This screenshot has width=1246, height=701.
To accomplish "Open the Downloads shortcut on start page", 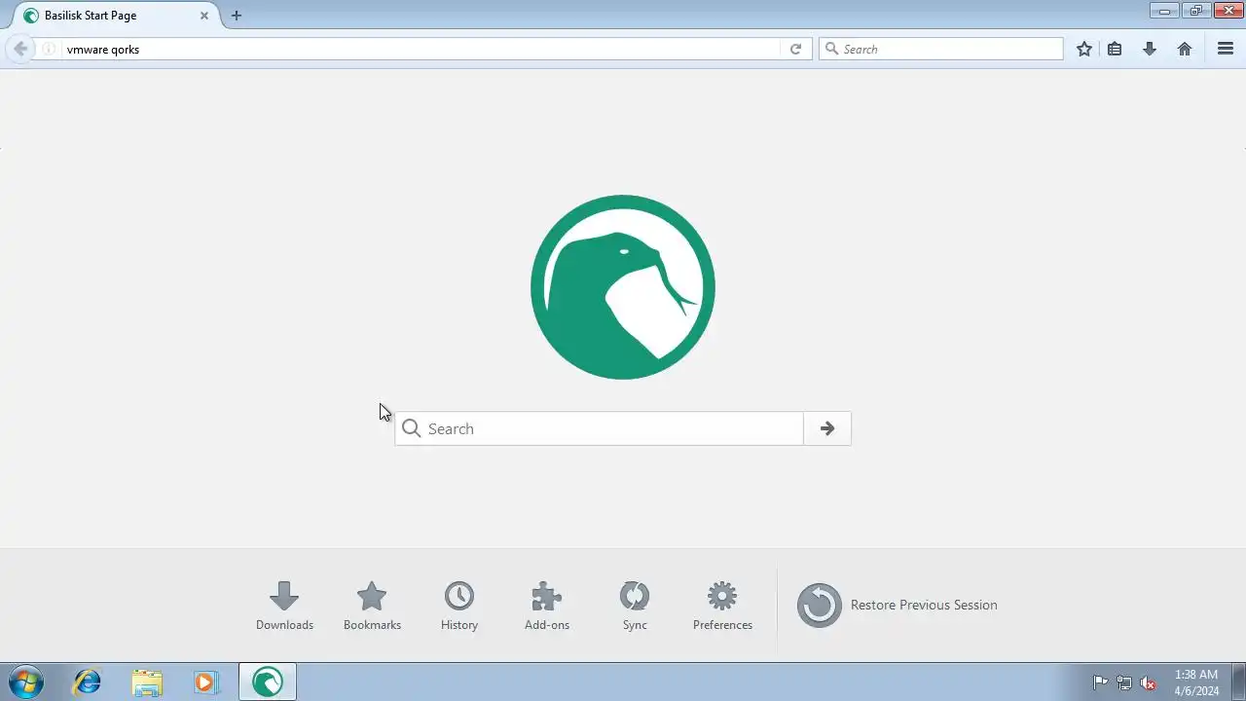I will point(284,605).
